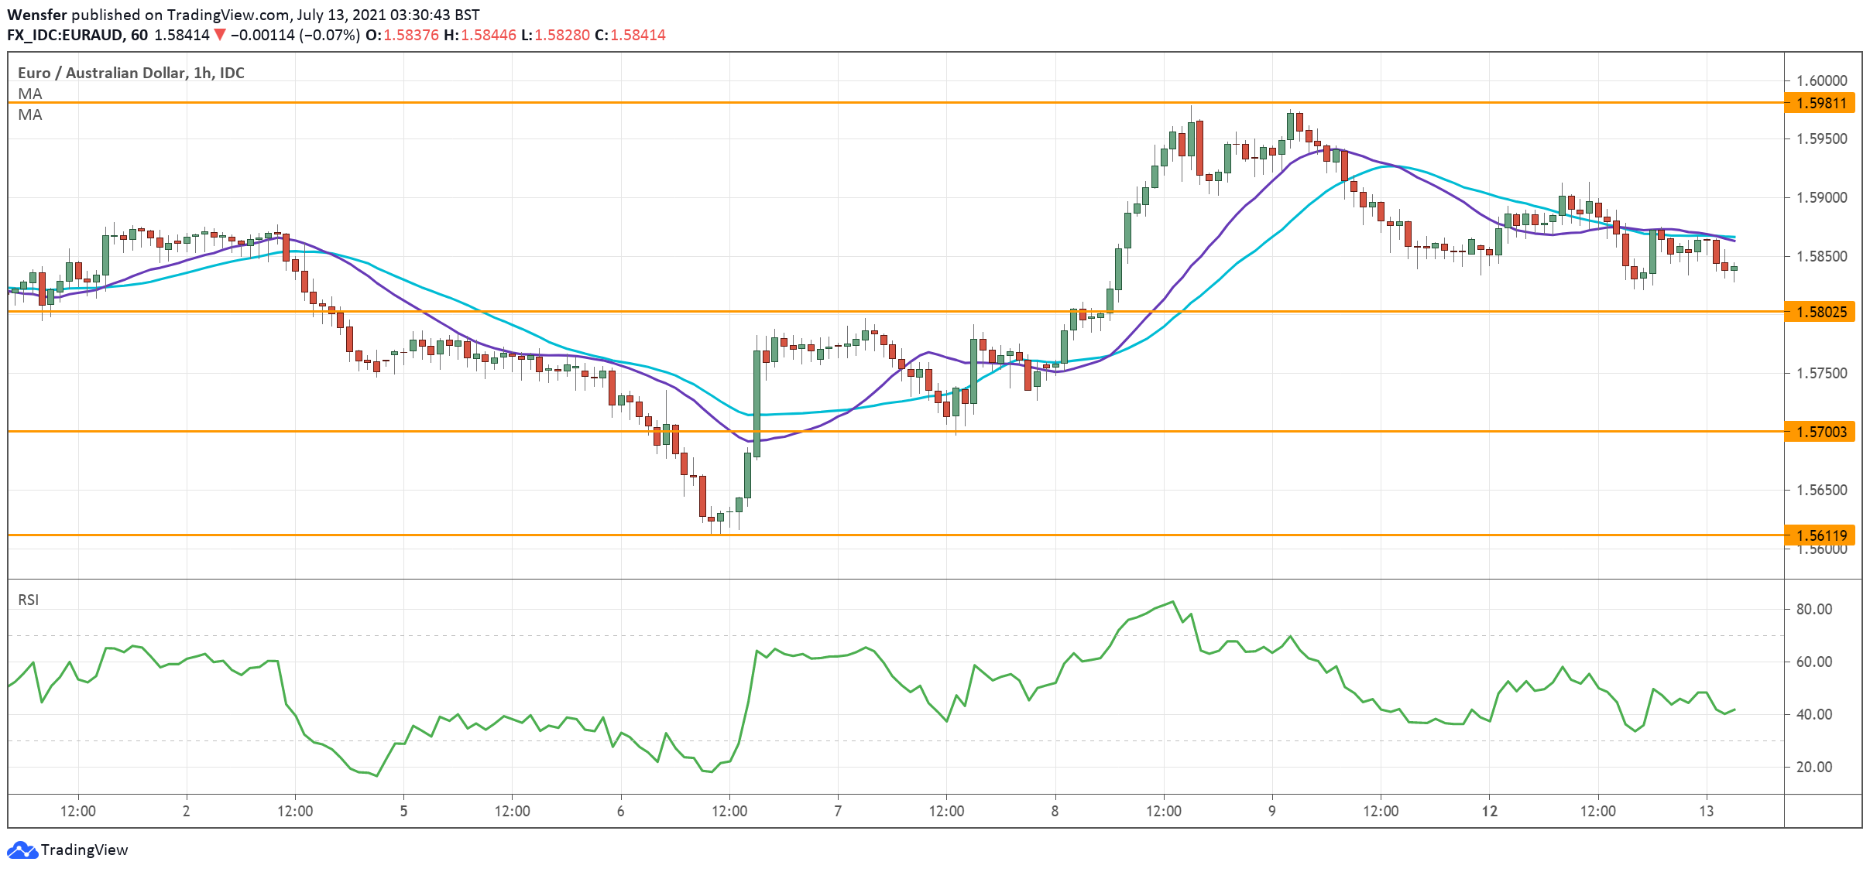The image size is (1870, 872).
Task: Select the 1.59811 orange price label
Action: pyautogui.click(x=1820, y=103)
